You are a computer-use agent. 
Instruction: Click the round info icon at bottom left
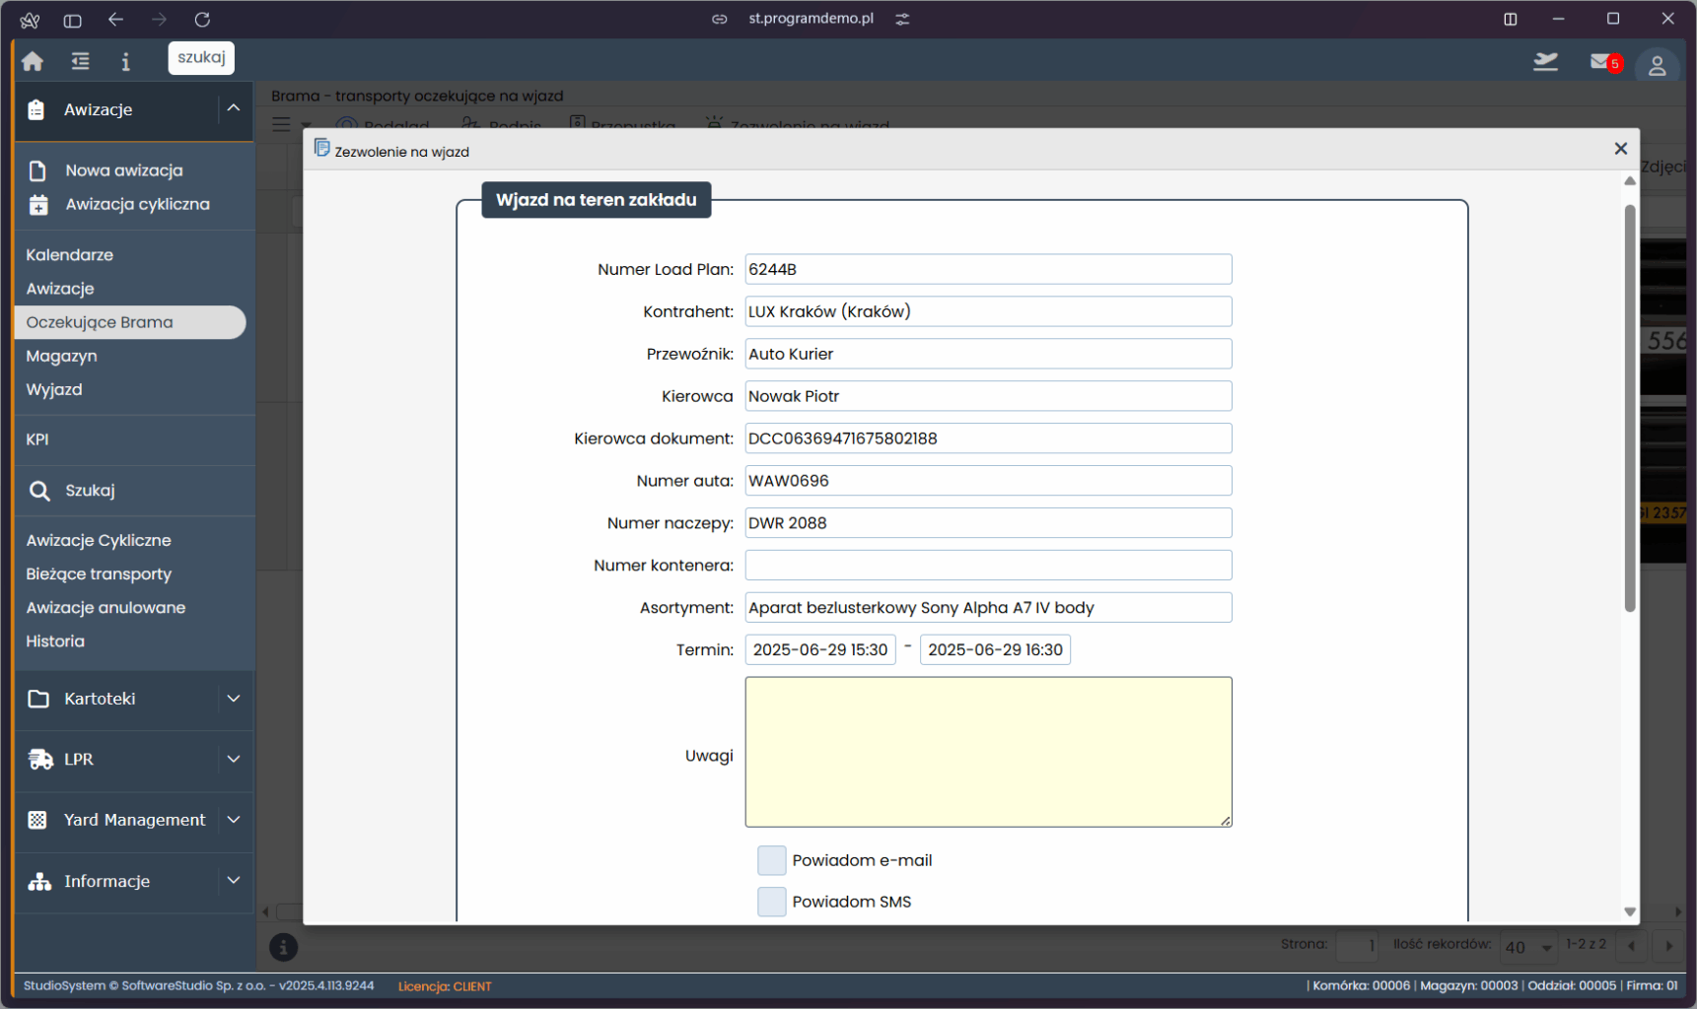coord(283,947)
